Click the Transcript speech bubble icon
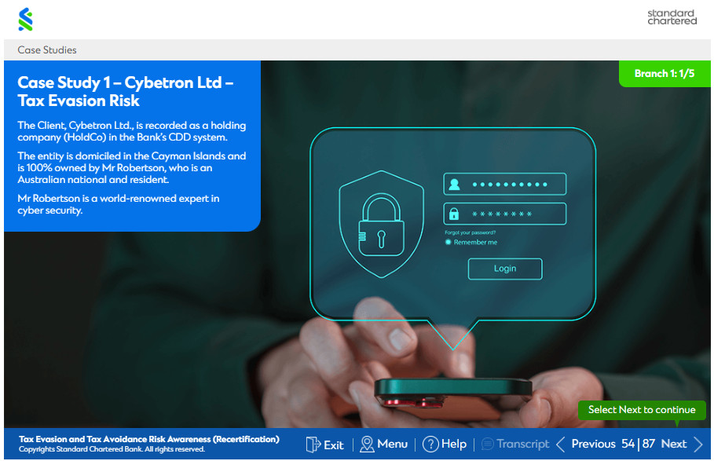This screenshot has height=461, width=714. tap(487, 445)
